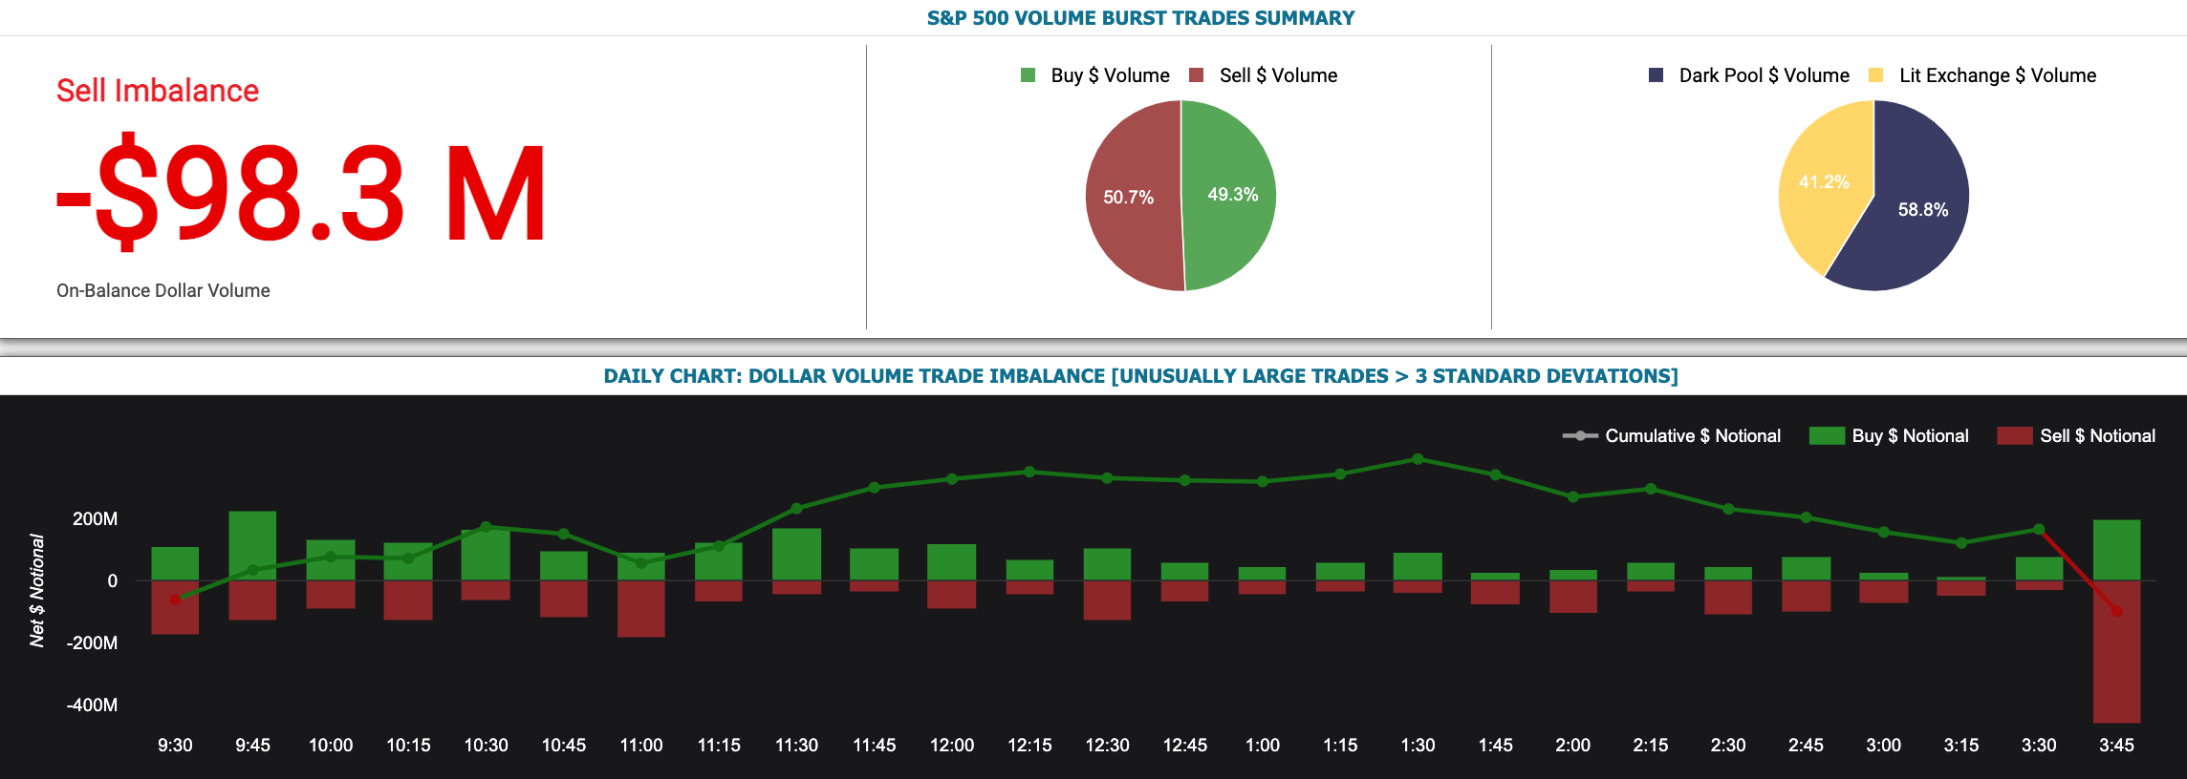This screenshot has width=2187, height=779.
Task: Click the 10:45 time axis label
Action: [564, 746]
